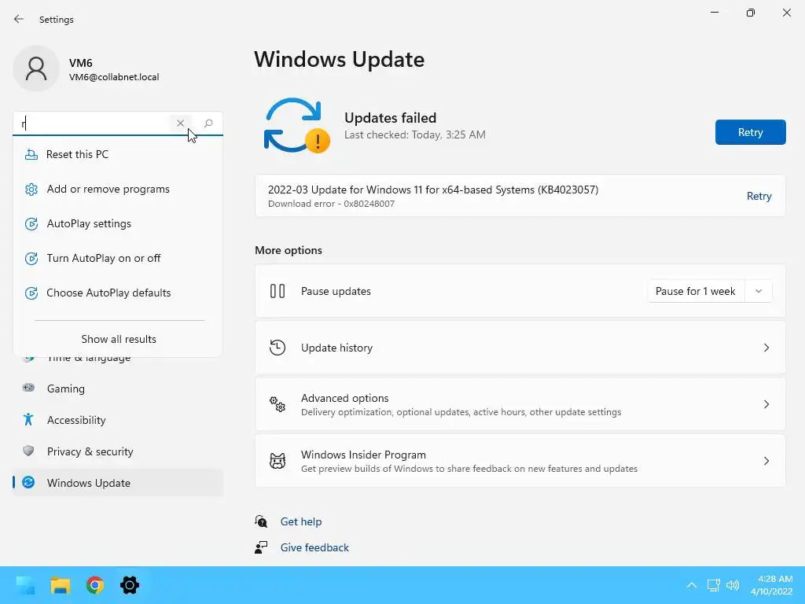Clear the search box with the X icon
The width and height of the screenshot is (805, 604).
click(x=180, y=123)
